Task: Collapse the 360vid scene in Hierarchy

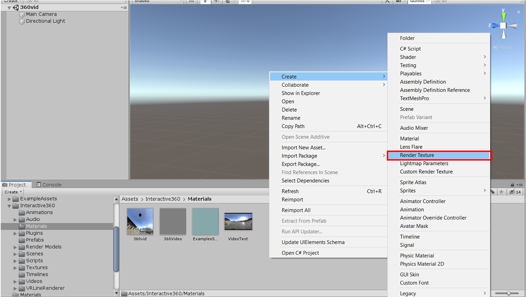Action: 9,8
